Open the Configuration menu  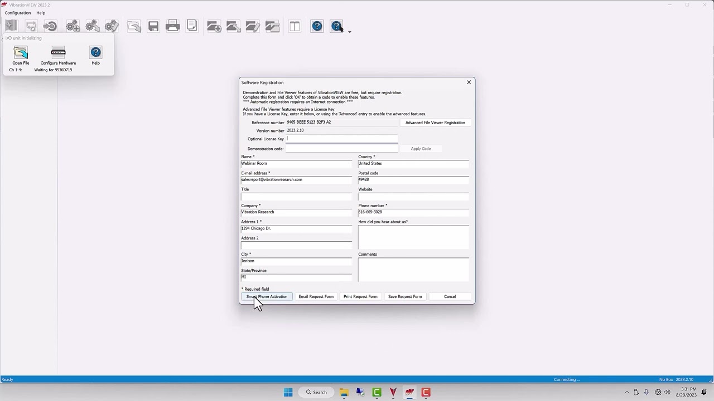pyautogui.click(x=18, y=13)
